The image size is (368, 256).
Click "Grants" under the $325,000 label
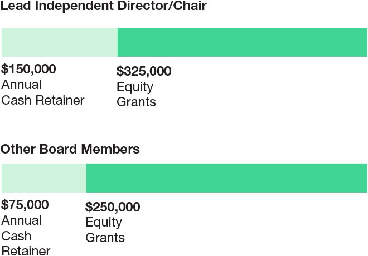click(x=136, y=102)
